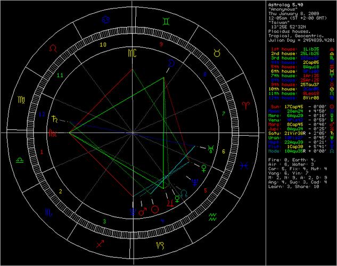
Task: Click house number 2 in the wheel
Action: tap(60, 192)
